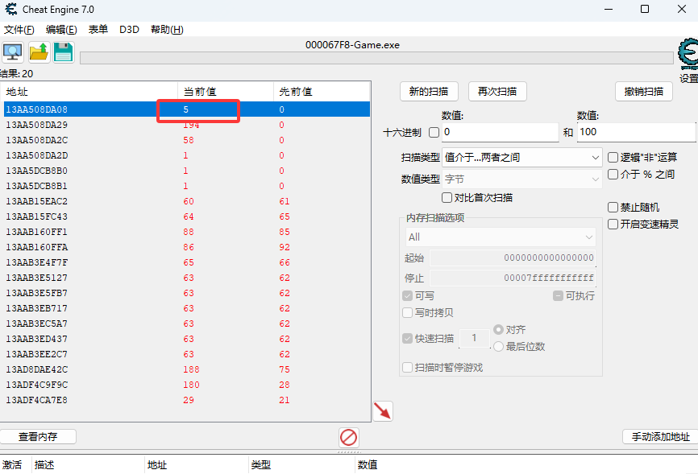Open the 帮助(H) menu

(x=167, y=30)
